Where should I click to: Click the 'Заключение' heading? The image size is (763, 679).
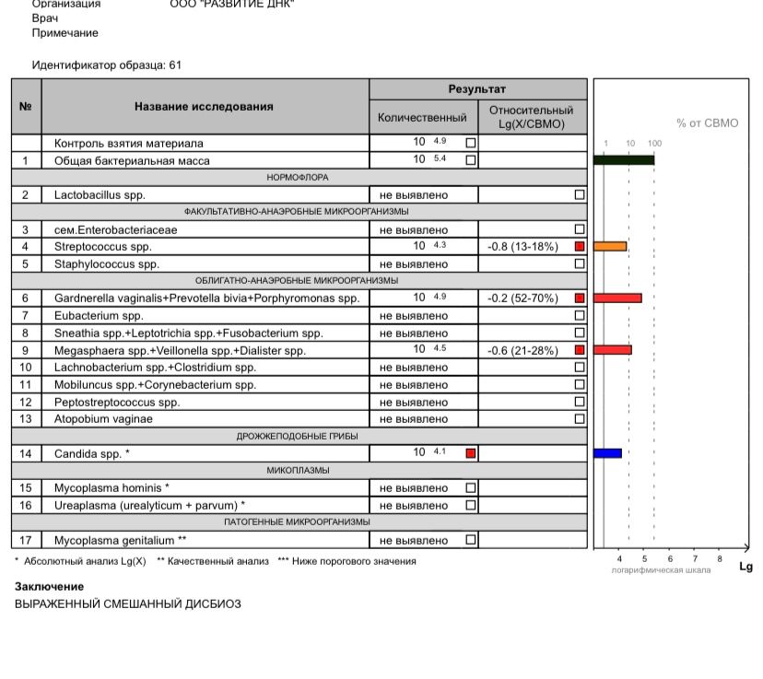tap(49, 587)
